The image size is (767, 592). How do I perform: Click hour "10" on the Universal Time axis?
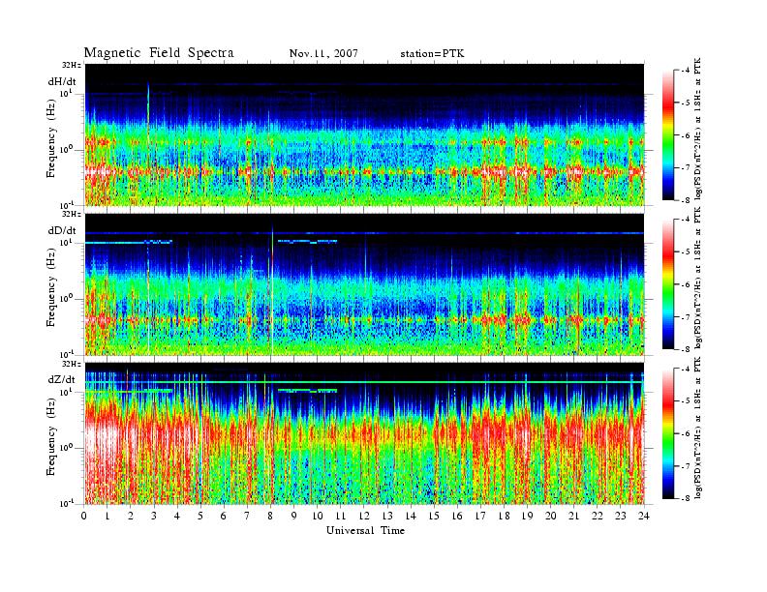point(318,516)
